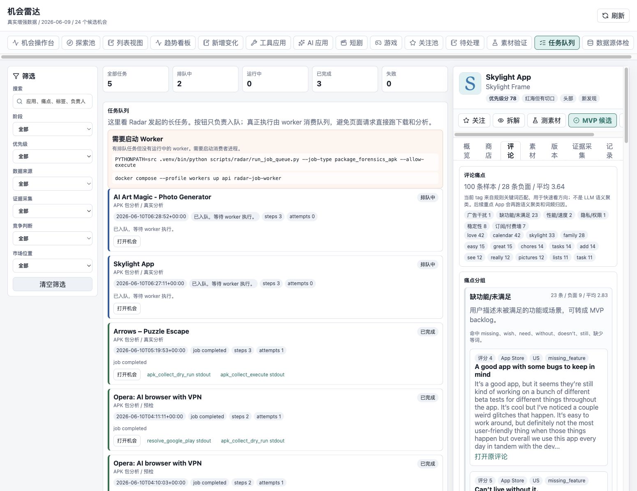Click 打开机会 for Arrows Puzzle Escape
The height and width of the screenshot is (491, 637).
click(x=127, y=374)
